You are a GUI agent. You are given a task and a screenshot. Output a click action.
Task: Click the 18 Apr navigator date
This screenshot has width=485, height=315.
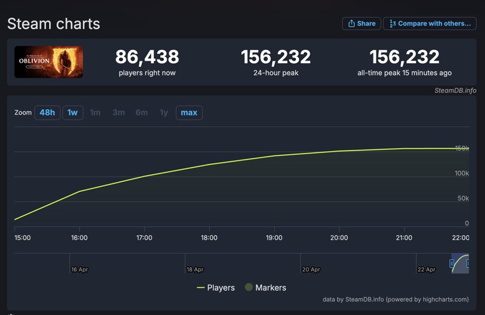tap(195, 269)
